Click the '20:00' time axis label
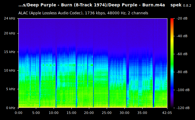 [89, 113]
